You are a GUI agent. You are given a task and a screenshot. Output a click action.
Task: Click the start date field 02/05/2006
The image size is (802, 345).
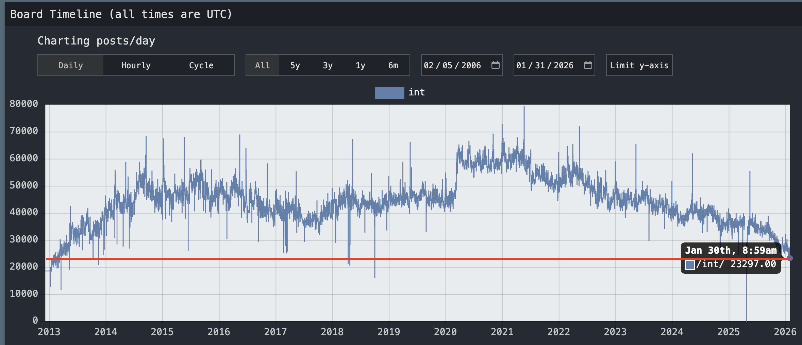[462, 65]
